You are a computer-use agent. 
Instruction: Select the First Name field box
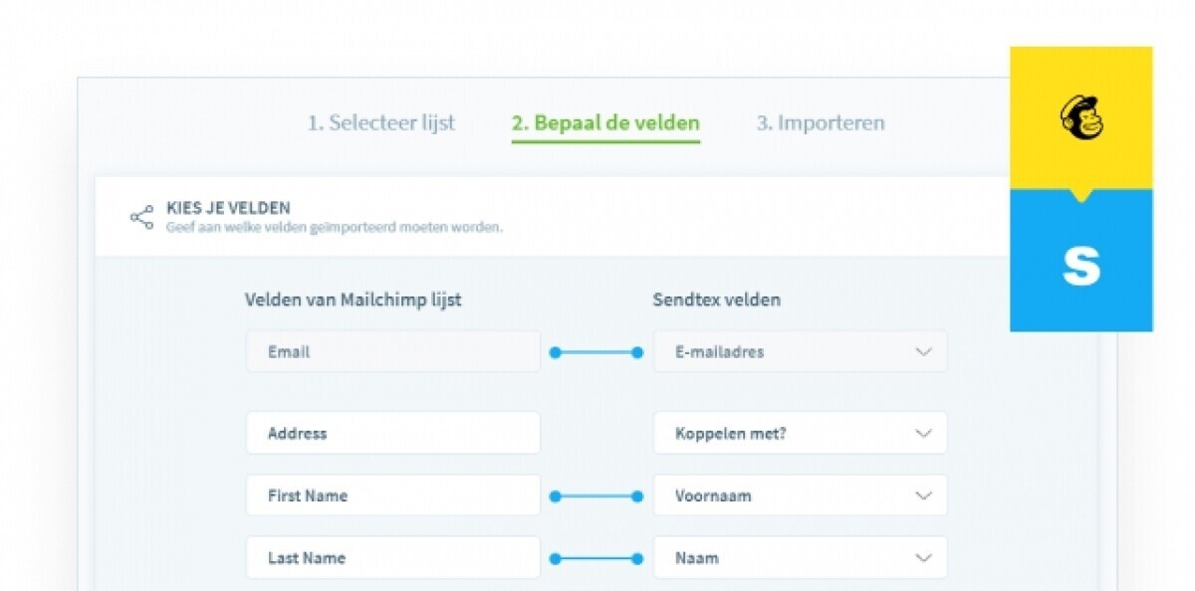(x=392, y=495)
